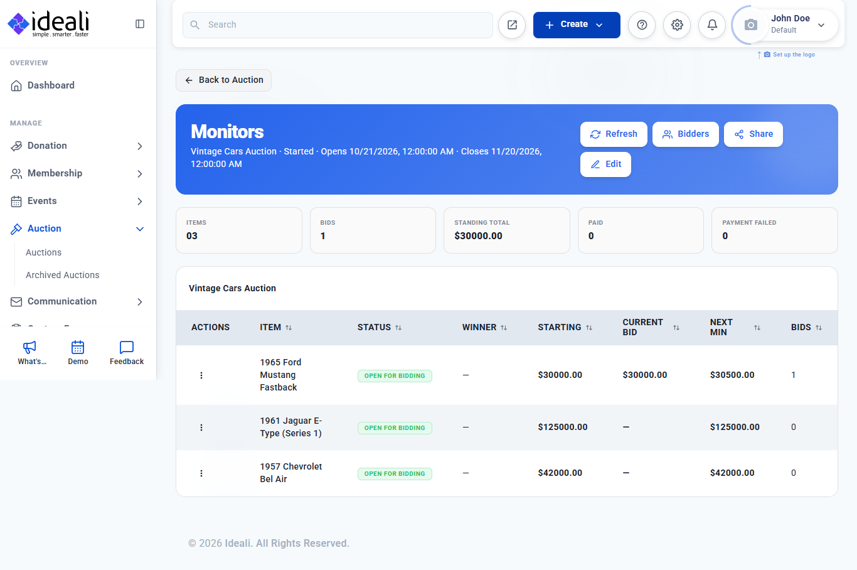Expand the Membership menu
857x570 pixels.
(x=78, y=173)
